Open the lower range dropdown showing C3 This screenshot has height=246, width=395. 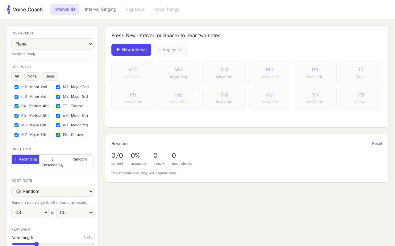(x=30, y=212)
